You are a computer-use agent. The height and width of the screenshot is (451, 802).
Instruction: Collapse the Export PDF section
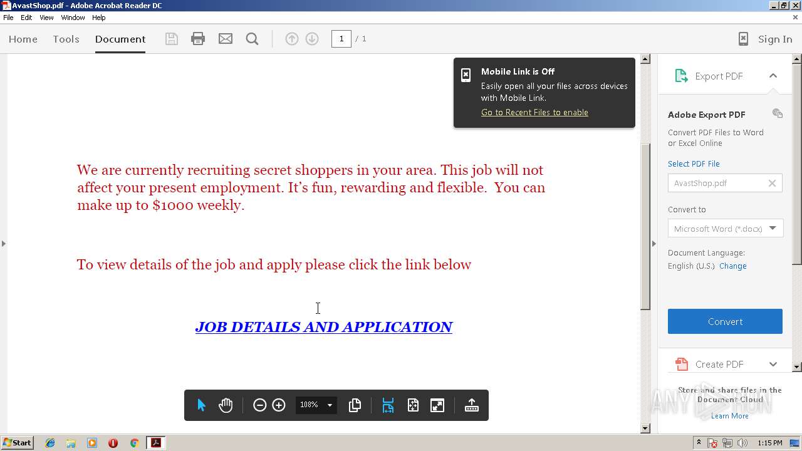(x=773, y=76)
